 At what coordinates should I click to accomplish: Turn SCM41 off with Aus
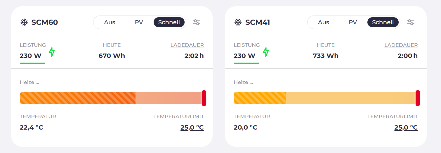pos(323,22)
